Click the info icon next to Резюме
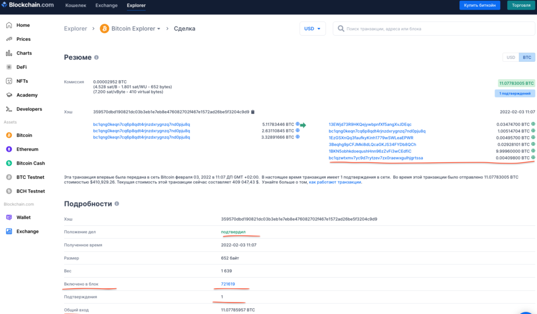Image resolution: width=537 pixels, height=314 pixels. click(96, 58)
